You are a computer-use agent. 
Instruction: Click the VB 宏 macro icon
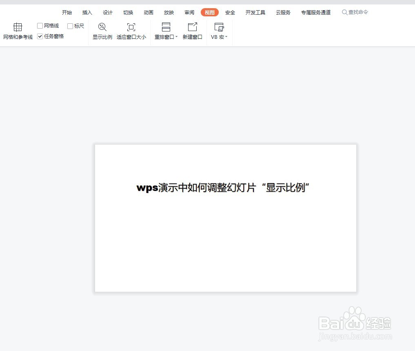(x=219, y=27)
